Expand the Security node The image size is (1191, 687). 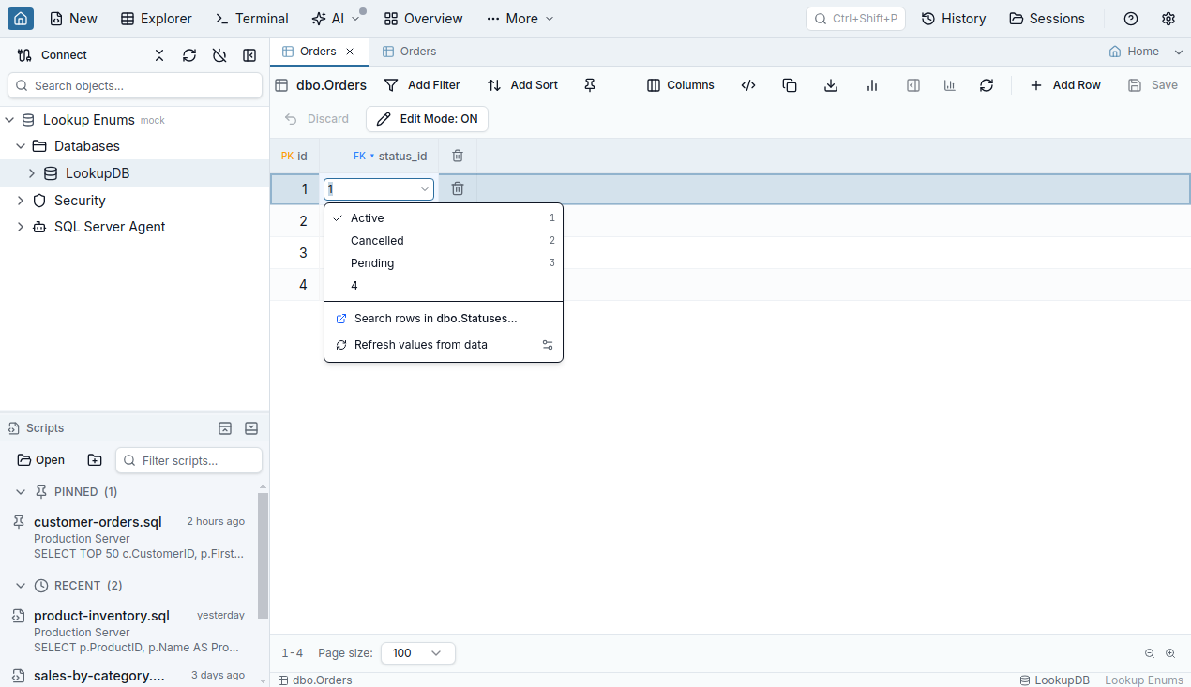point(21,201)
